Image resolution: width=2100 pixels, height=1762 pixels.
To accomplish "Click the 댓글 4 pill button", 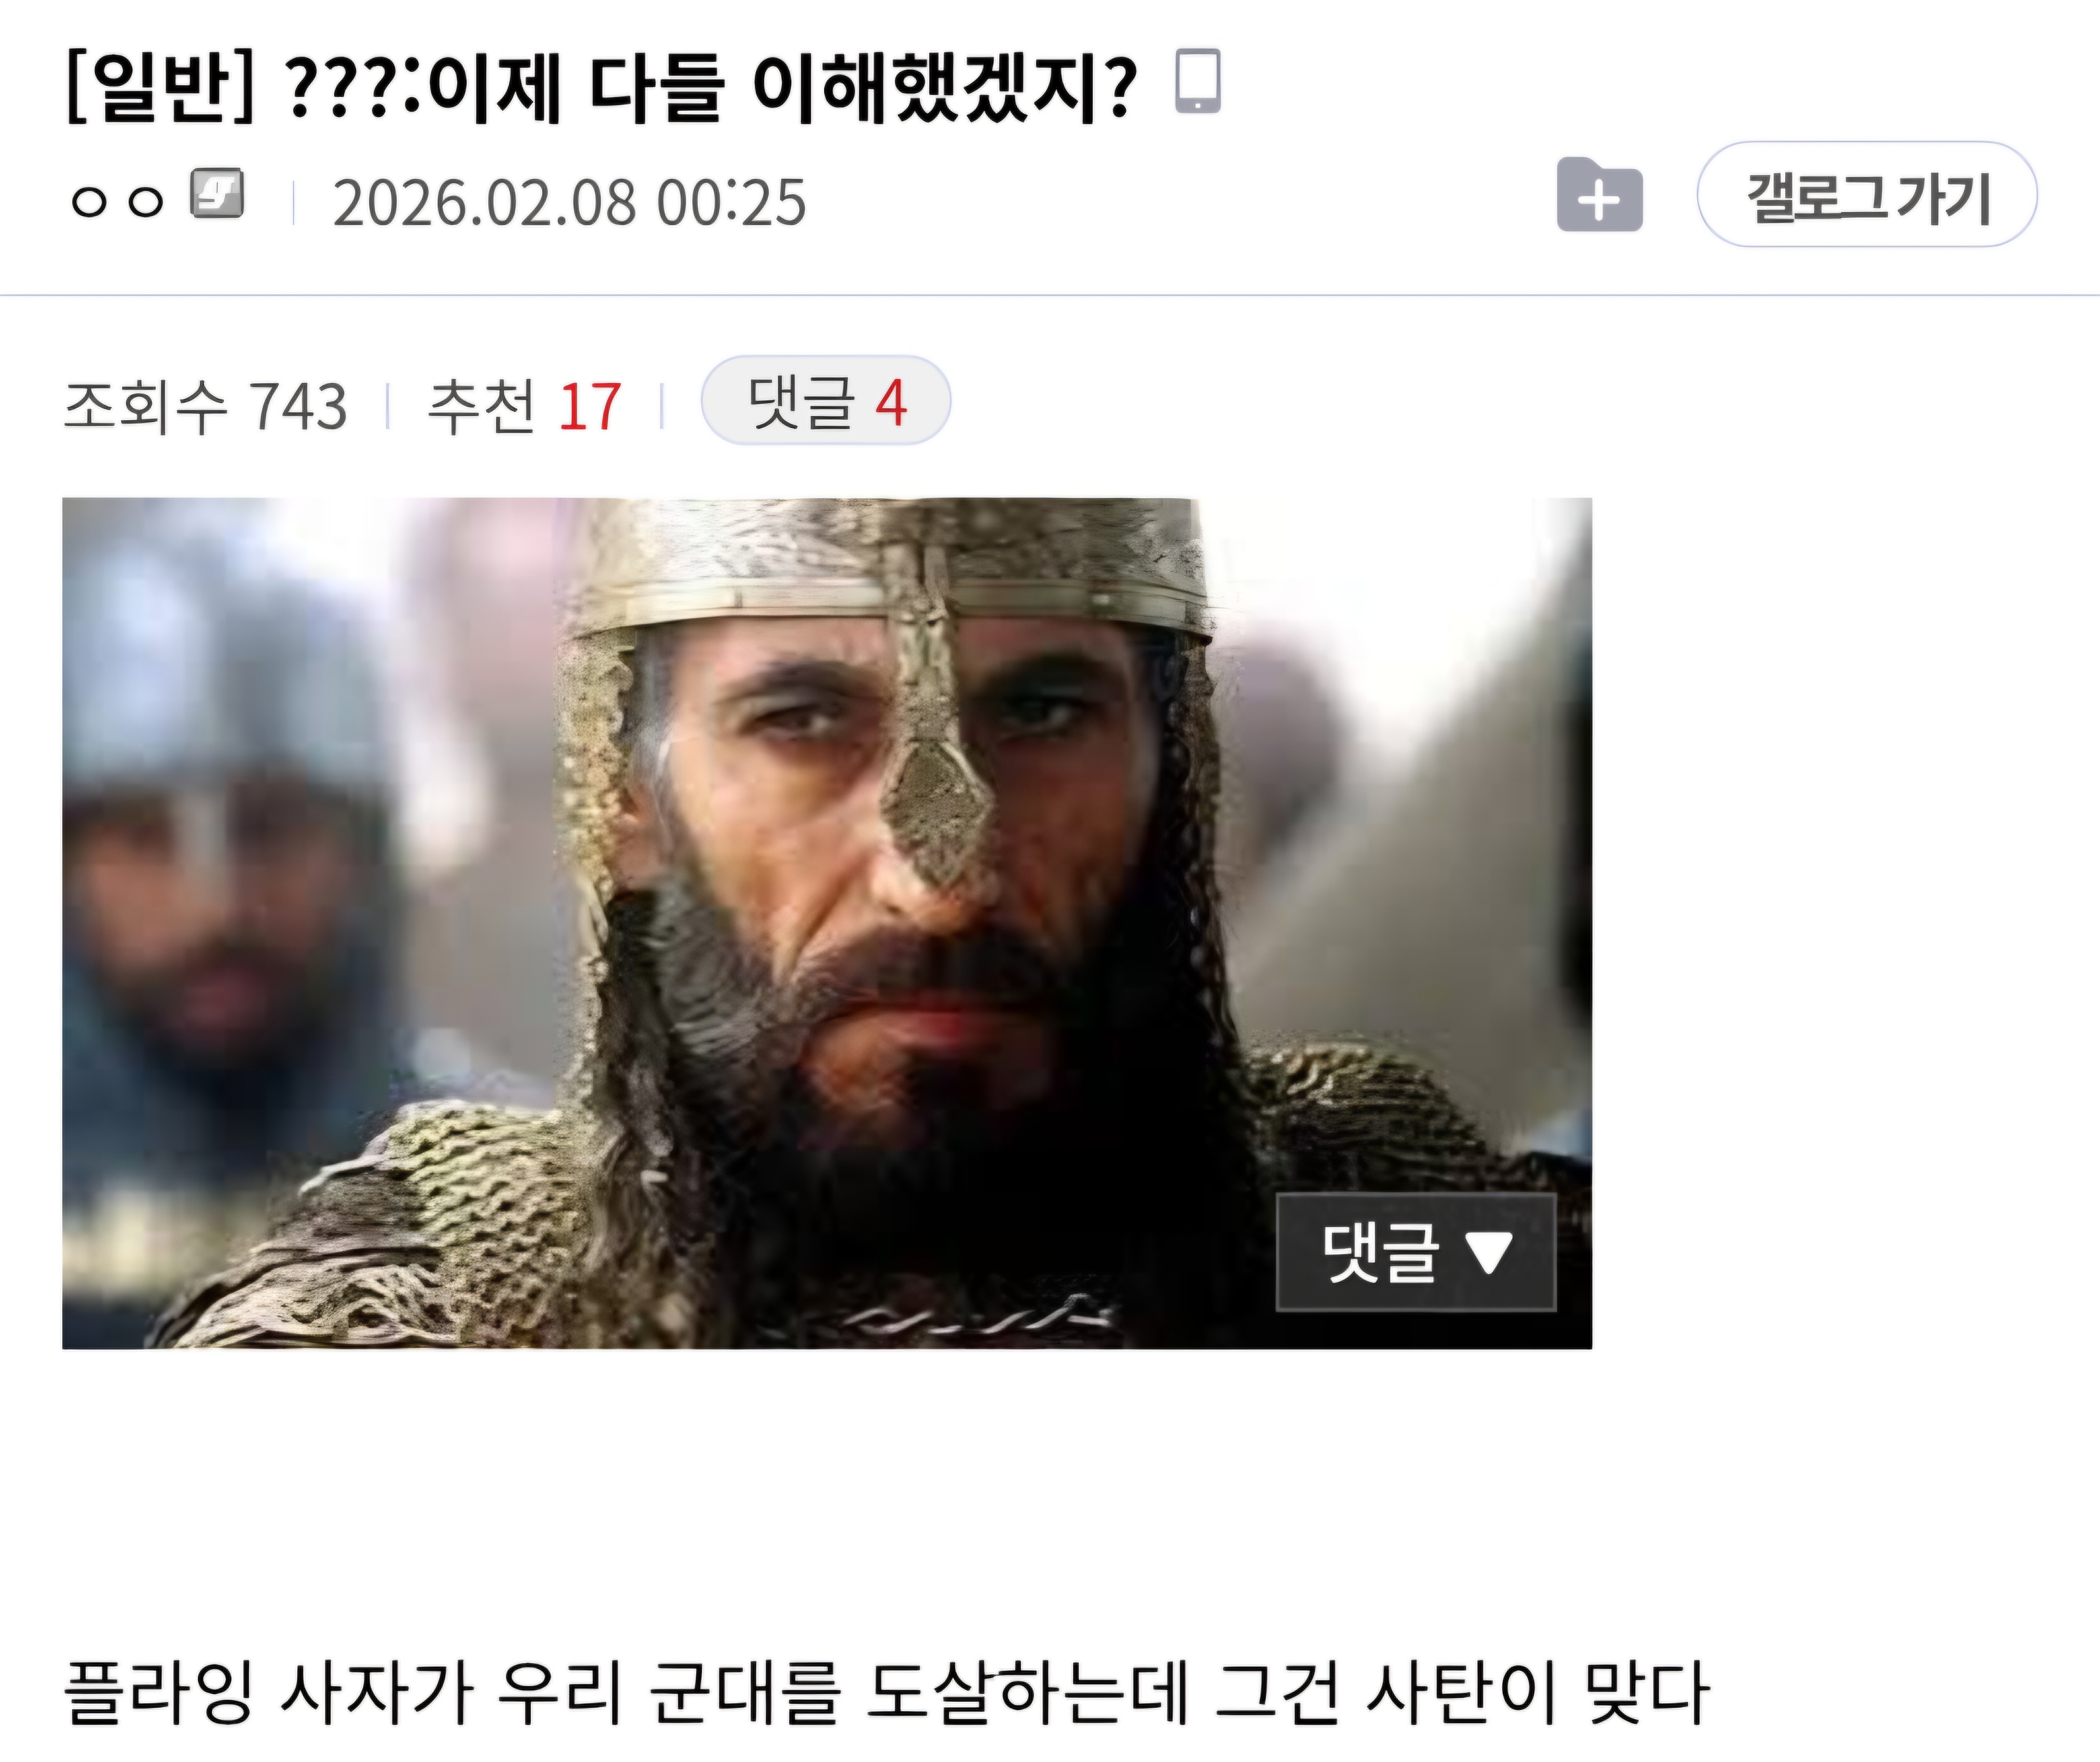I will click(x=826, y=400).
